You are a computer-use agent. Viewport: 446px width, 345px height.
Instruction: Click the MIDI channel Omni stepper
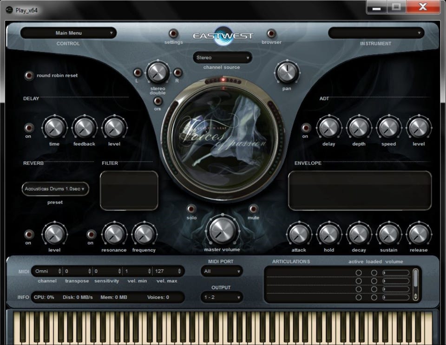[60, 271]
